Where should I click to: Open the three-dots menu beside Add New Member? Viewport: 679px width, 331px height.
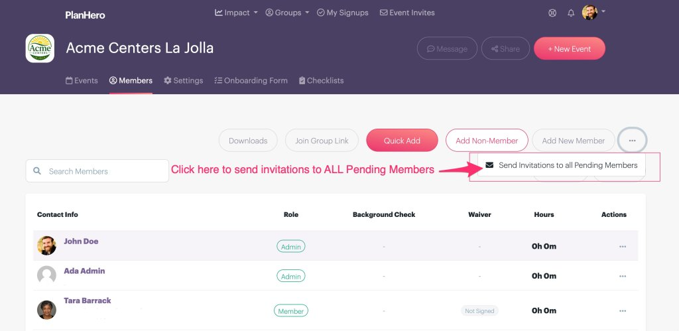tap(632, 141)
